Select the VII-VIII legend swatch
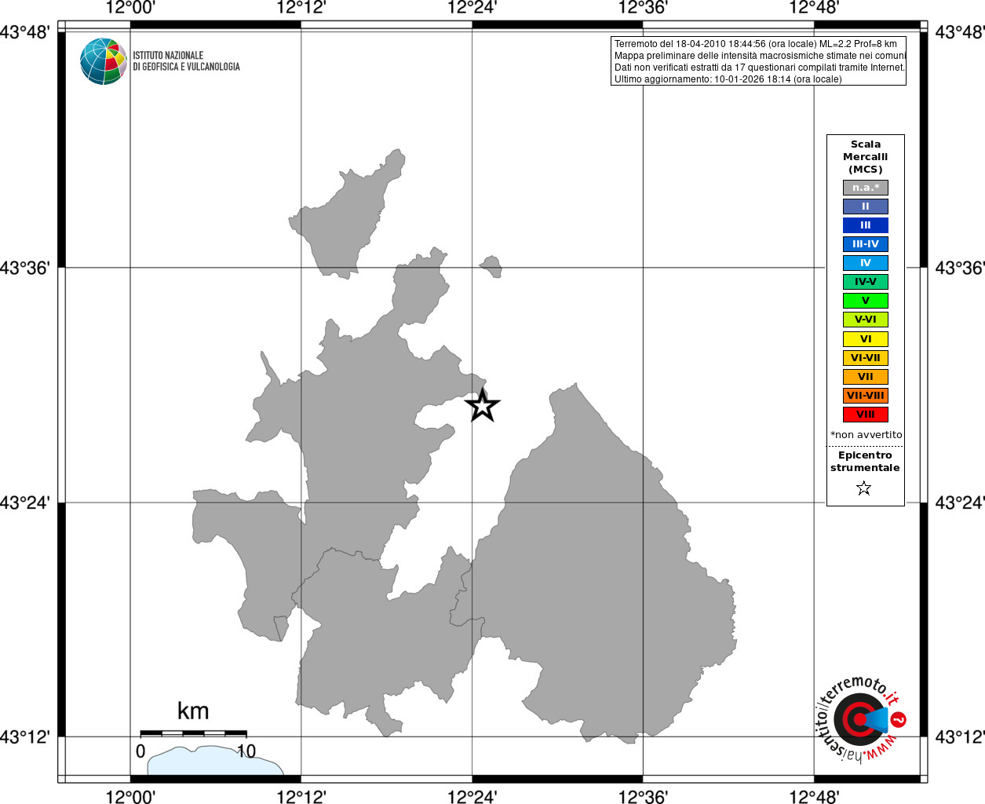This screenshot has width=985, height=804. click(x=866, y=396)
